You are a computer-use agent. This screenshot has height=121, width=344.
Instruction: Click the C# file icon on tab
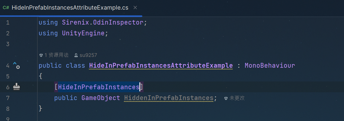tap(6, 8)
